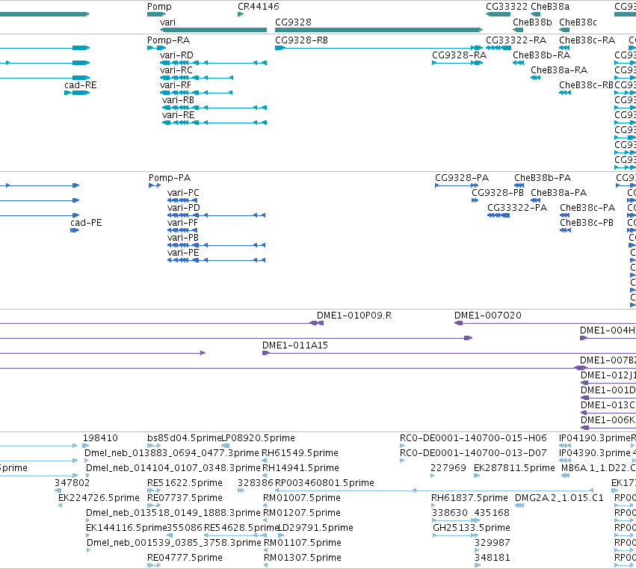This screenshot has width=636, height=569.
Task: Select the CG33322 gene label
Action: pos(507,7)
